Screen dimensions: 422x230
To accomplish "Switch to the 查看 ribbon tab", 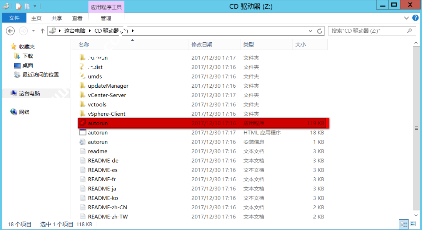I will (x=77, y=18).
